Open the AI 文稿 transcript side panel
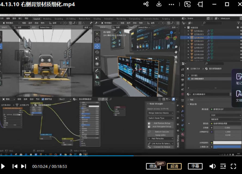 (239, 96)
